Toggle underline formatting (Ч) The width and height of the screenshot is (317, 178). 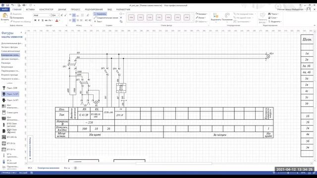tap(43, 20)
